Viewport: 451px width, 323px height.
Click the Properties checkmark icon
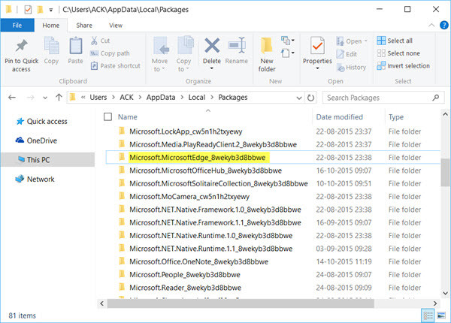coord(317,46)
